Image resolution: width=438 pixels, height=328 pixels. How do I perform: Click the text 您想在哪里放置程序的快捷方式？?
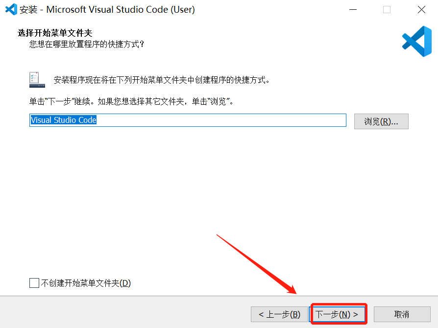pyautogui.click(x=87, y=44)
